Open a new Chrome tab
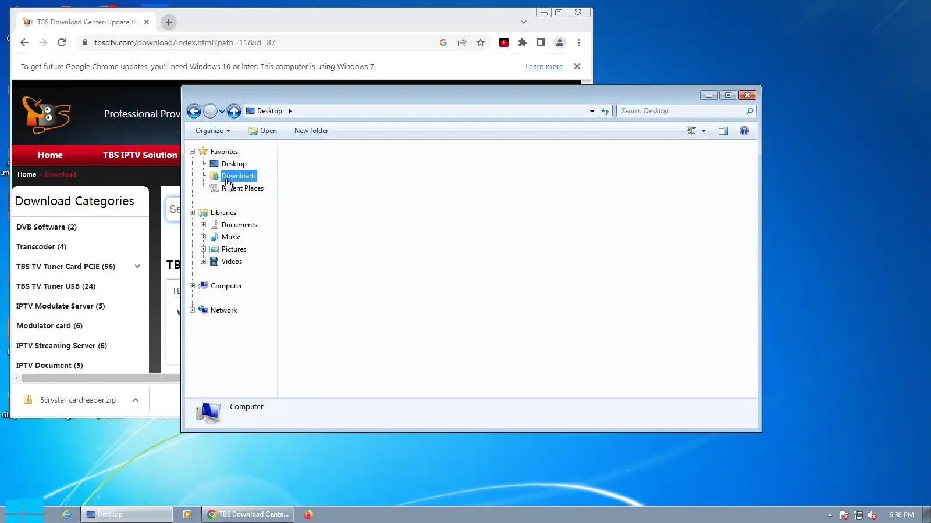Viewport: 931px width, 523px height. pos(169,22)
